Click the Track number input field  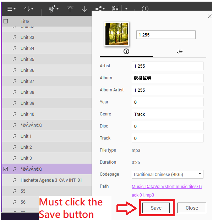(x=167, y=138)
